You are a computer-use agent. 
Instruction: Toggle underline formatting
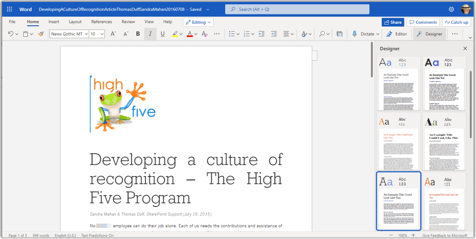pyautogui.click(x=162, y=34)
